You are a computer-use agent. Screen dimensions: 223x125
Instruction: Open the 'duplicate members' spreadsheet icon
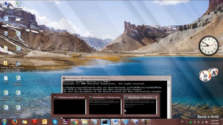[6, 95]
